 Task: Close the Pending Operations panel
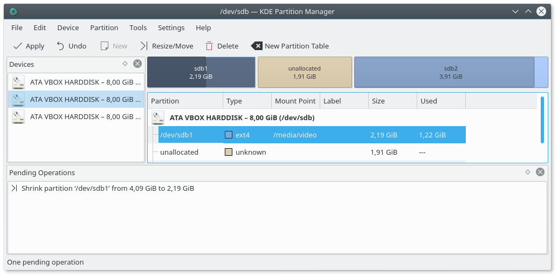pos(540,172)
